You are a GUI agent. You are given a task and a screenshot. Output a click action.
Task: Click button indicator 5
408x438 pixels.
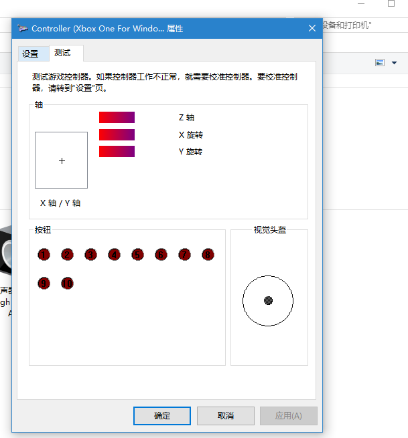coord(137,255)
